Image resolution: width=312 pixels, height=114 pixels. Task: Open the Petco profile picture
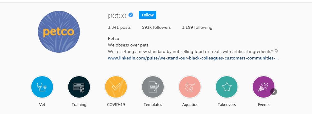point(59,32)
